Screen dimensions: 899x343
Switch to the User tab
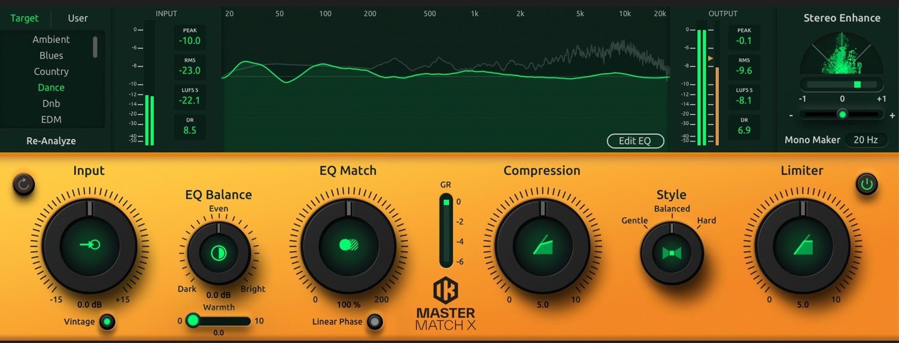tap(78, 18)
